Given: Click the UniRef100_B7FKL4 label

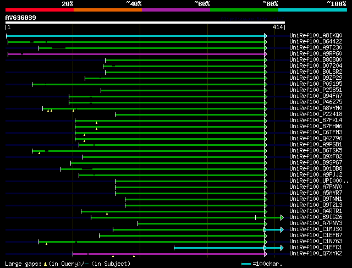Looking at the screenshot, I should tap(316, 121).
